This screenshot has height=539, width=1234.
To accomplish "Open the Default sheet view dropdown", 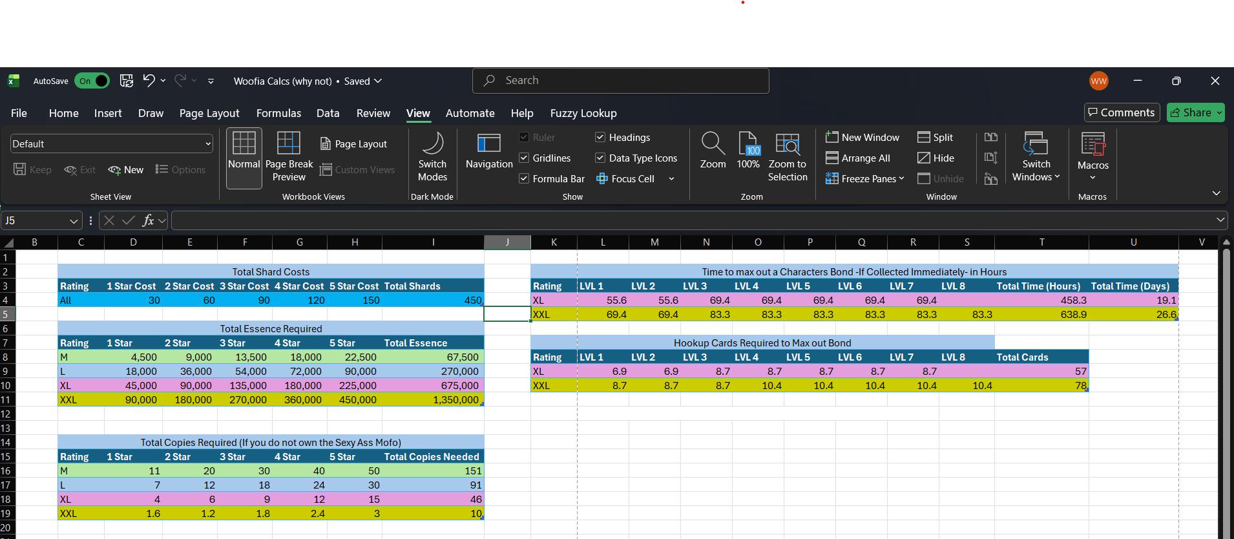I will (111, 144).
